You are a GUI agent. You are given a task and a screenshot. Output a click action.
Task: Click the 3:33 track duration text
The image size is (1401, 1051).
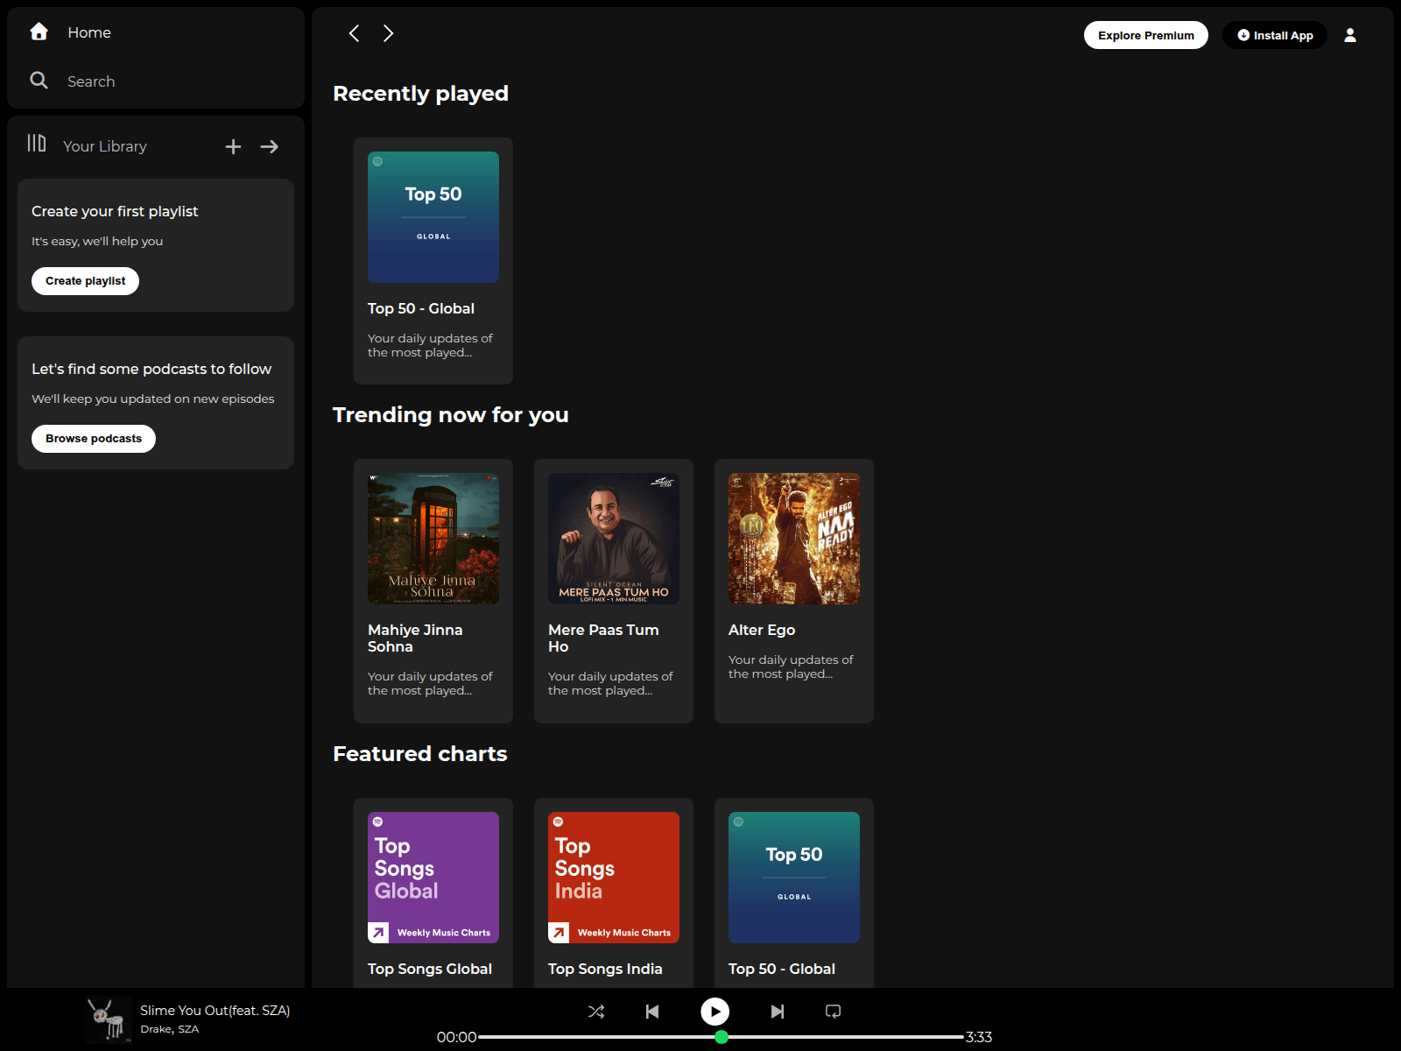pyautogui.click(x=979, y=1037)
